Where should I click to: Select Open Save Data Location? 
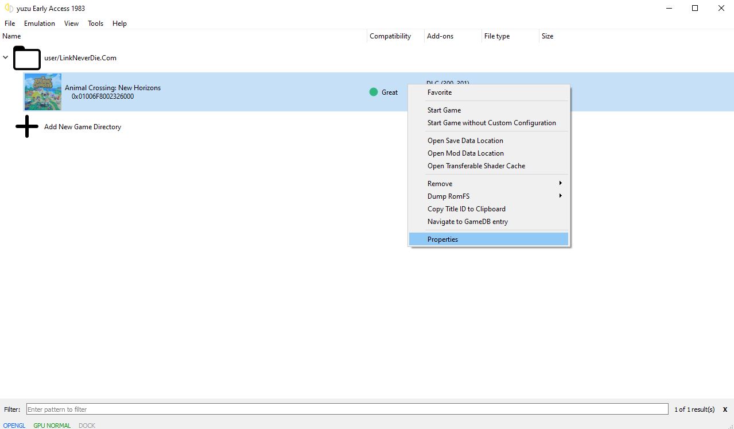tap(489, 141)
